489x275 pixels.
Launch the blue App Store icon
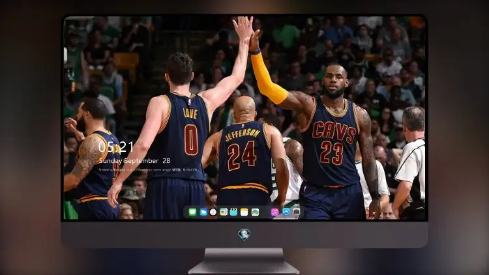(x=286, y=212)
